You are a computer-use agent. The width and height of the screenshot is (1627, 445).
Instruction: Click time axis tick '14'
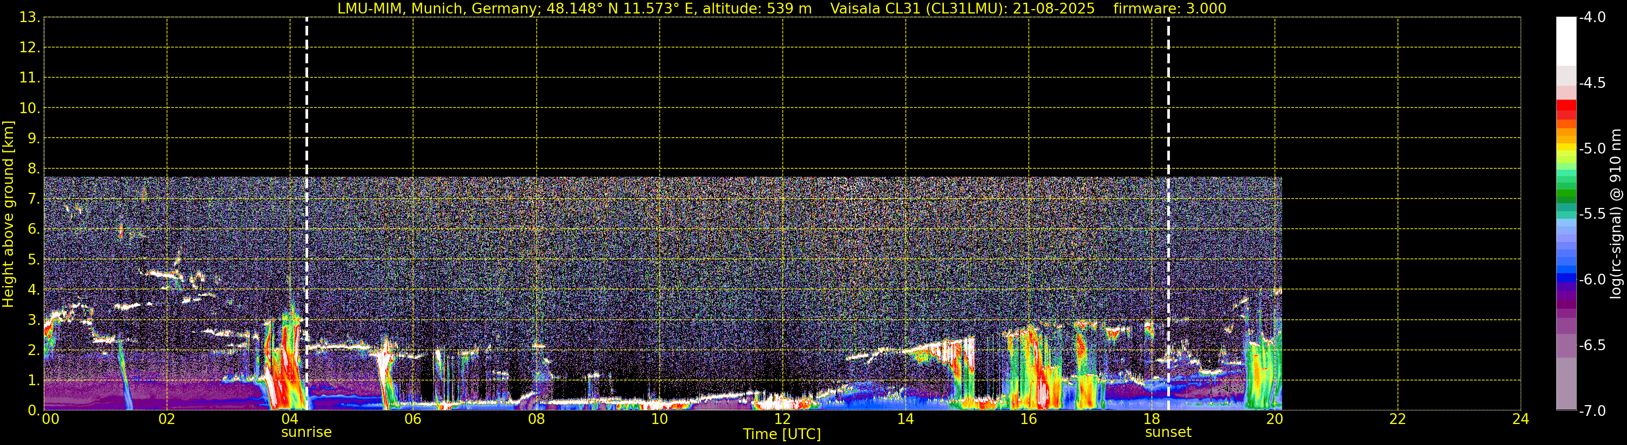click(x=906, y=419)
